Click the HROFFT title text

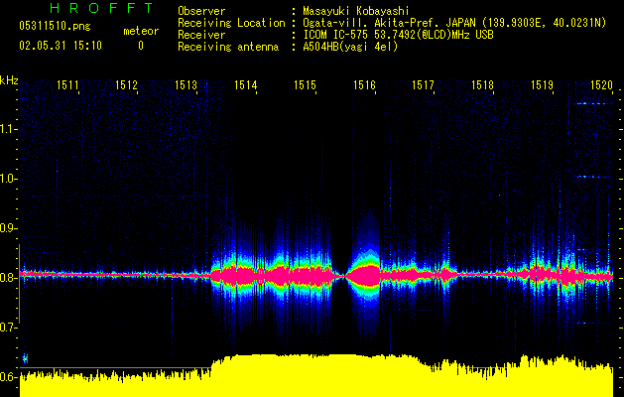pyautogui.click(x=101, y=8)
